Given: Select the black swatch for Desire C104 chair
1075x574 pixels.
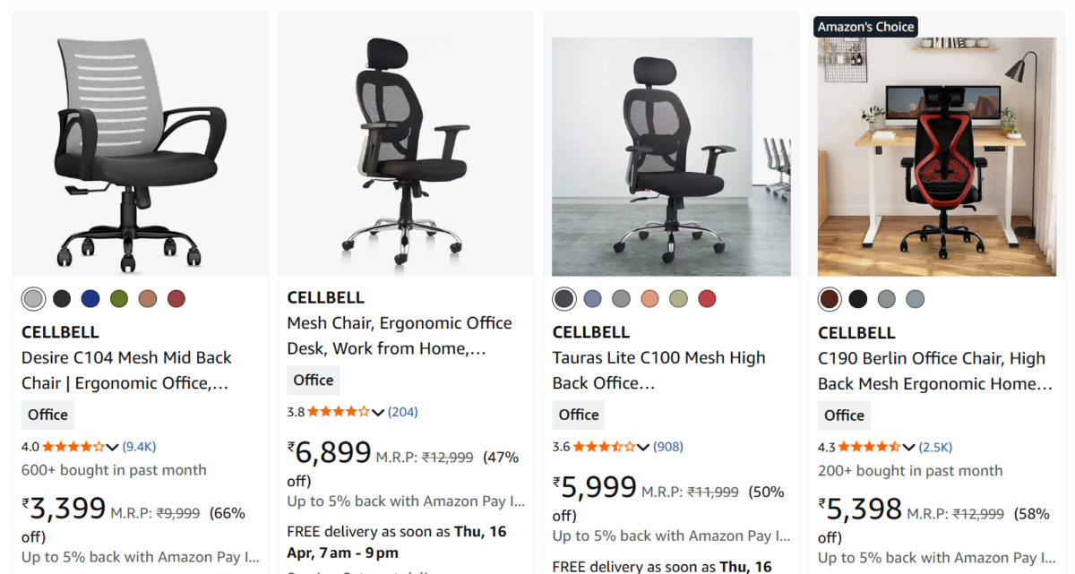Looking at the screenshot, I should (62, 298).
